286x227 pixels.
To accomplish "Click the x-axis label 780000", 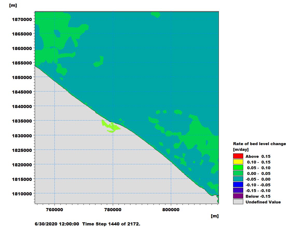I will [113, 210].
